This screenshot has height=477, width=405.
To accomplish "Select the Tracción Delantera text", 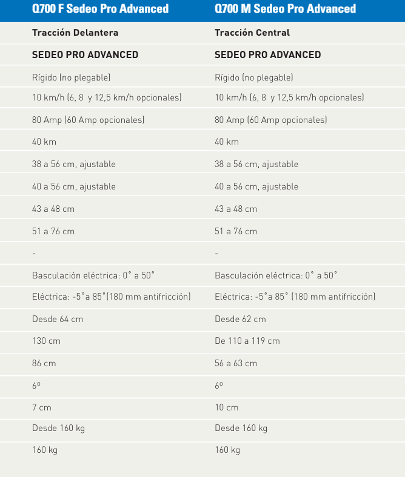I will [x=75, y=33].
